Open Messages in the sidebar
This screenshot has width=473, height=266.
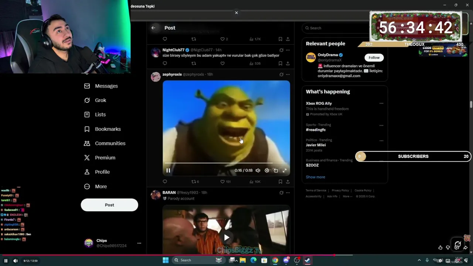101,86
